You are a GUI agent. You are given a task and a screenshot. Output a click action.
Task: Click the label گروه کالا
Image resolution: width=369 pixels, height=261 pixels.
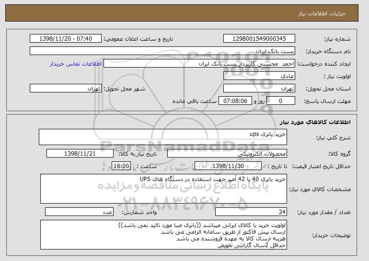pyautogui.click(x=339, y=154)
